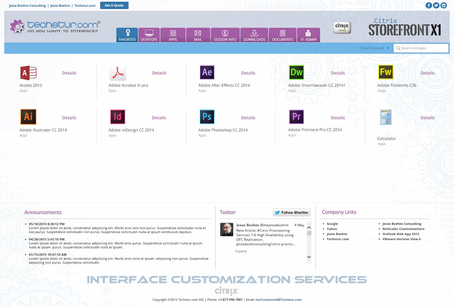Screen dimensions: 454x307
Task: View Details for Calculator
Action: (x=428, y=118)
